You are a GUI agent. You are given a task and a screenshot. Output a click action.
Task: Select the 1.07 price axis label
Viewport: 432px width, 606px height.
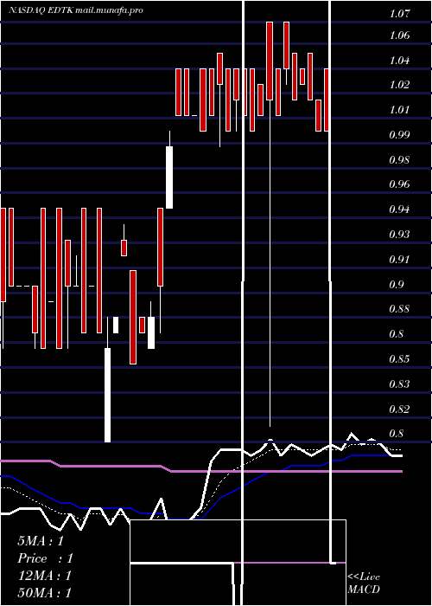coord(399,15)
